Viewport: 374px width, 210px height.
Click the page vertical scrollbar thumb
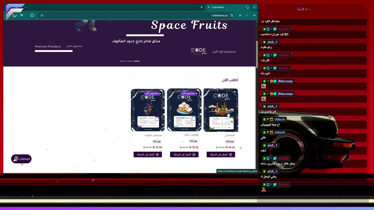point(257,54)
